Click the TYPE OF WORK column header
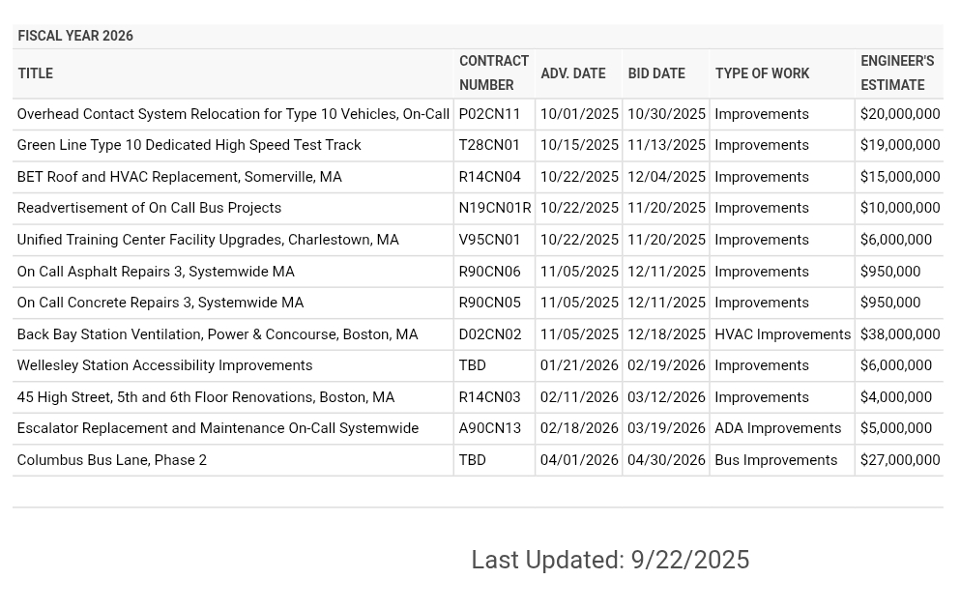 (x=762, y=73)
